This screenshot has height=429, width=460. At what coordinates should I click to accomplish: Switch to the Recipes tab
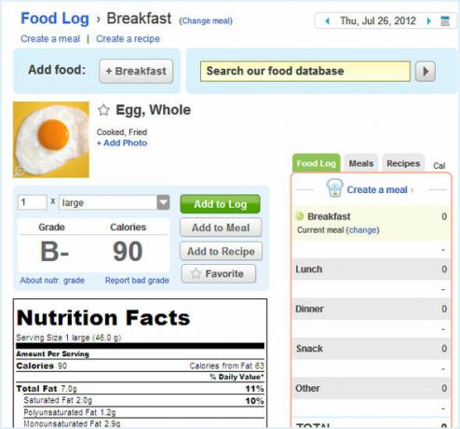403,163
